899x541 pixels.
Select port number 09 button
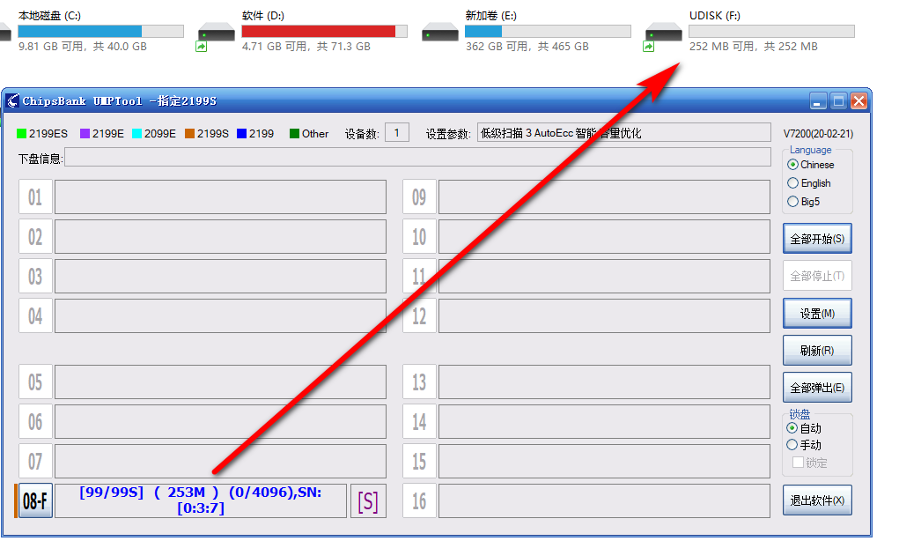point(420,196)
